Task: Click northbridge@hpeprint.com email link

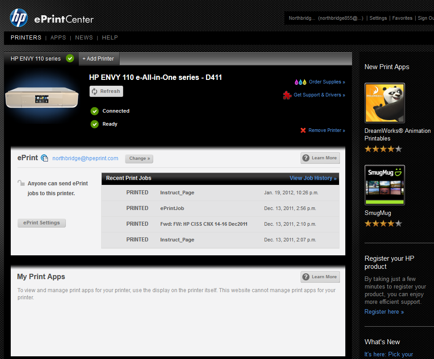Action: [85, 158]
